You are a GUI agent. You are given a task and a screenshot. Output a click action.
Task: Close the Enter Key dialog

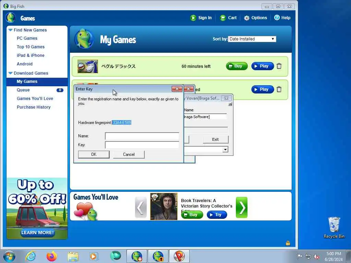177,89
